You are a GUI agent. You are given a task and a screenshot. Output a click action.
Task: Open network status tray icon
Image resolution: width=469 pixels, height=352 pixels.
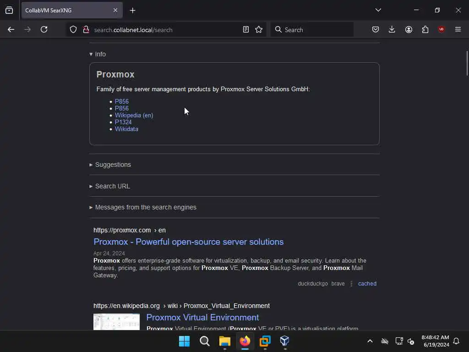tap(399, 341)
